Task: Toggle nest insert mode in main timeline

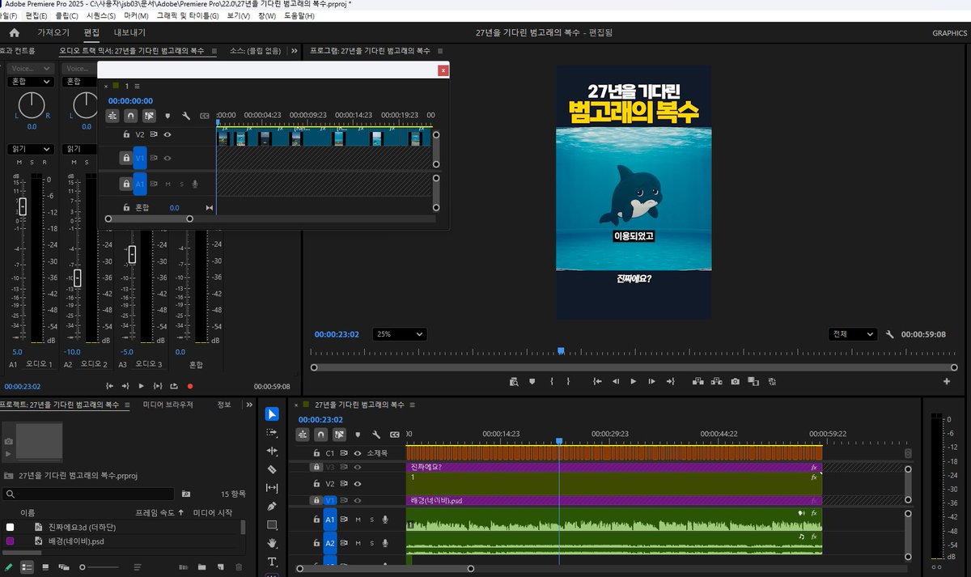Action: [x=304, y=435]
